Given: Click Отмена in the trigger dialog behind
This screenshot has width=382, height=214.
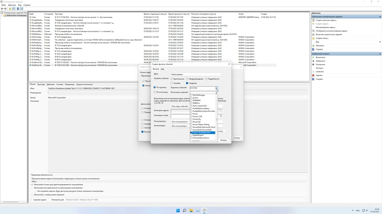Looking at the screenshot, I should pos(237,138).
